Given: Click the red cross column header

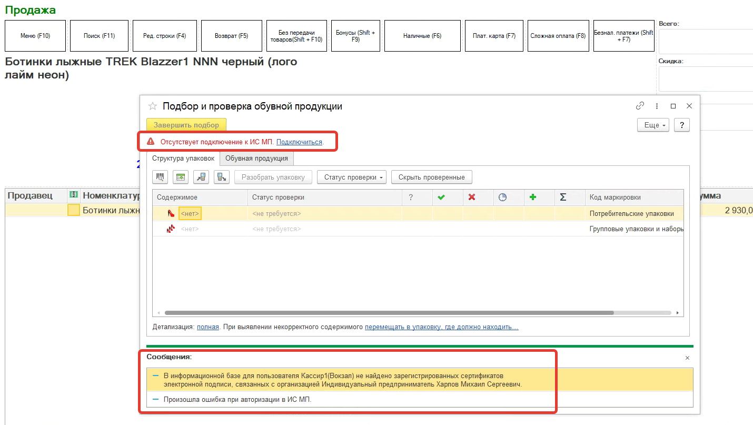Looking at the screenshot, I should pos(472,197).
